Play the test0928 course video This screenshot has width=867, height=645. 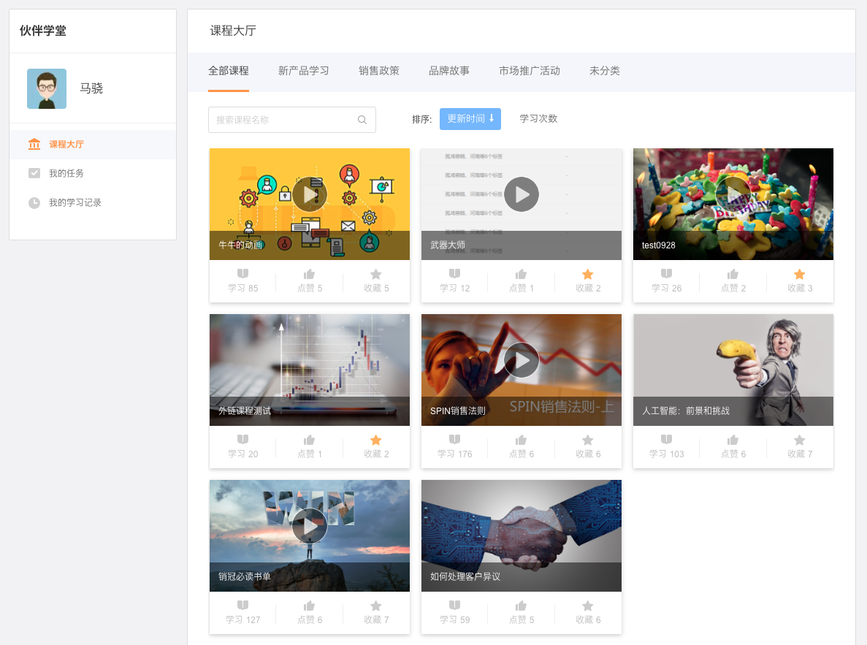(x=733, y=195)
